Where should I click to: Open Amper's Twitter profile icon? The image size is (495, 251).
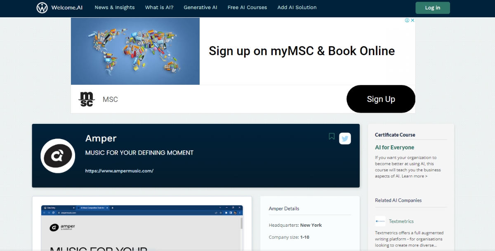[345, 139]
